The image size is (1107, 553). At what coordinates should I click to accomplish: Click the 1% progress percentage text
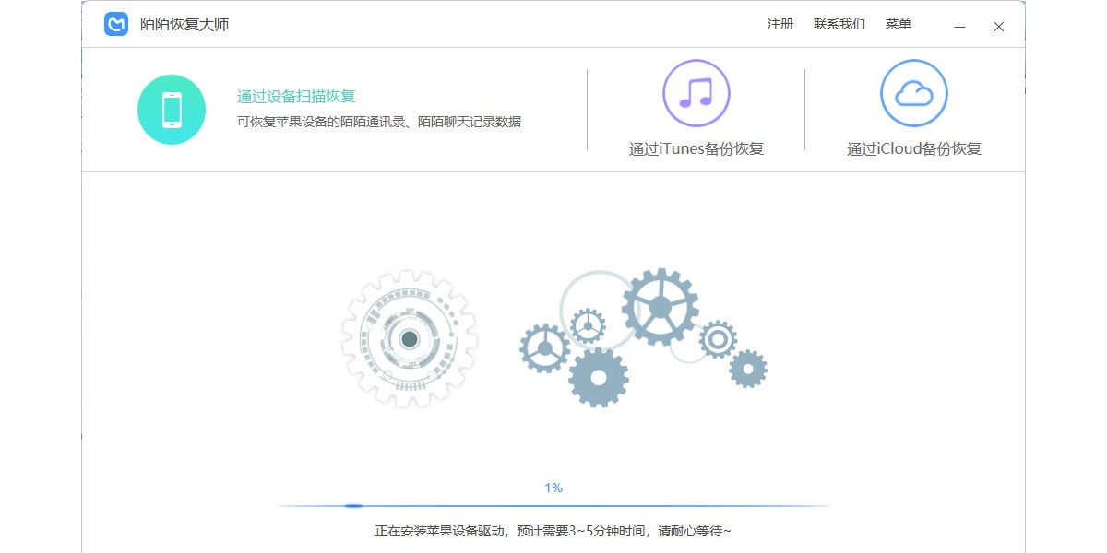click(553, 488)
